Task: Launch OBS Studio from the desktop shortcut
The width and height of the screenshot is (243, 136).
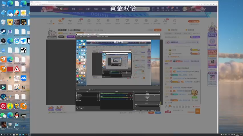Action: [3, 41]
